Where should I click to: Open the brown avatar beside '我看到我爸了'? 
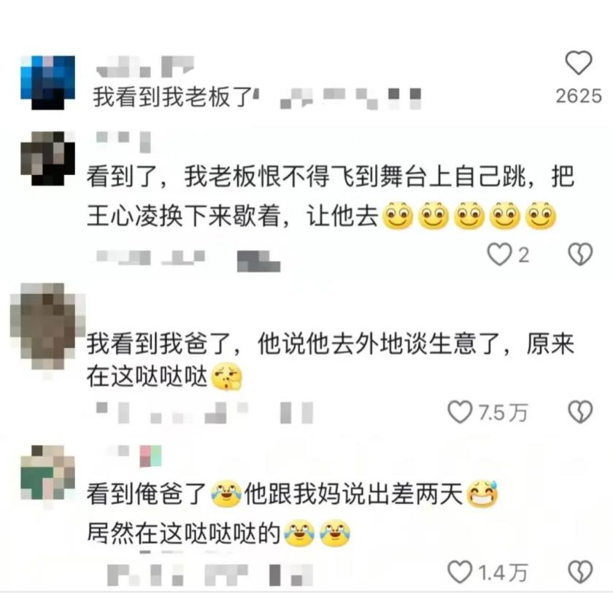[x=47, y=326]
